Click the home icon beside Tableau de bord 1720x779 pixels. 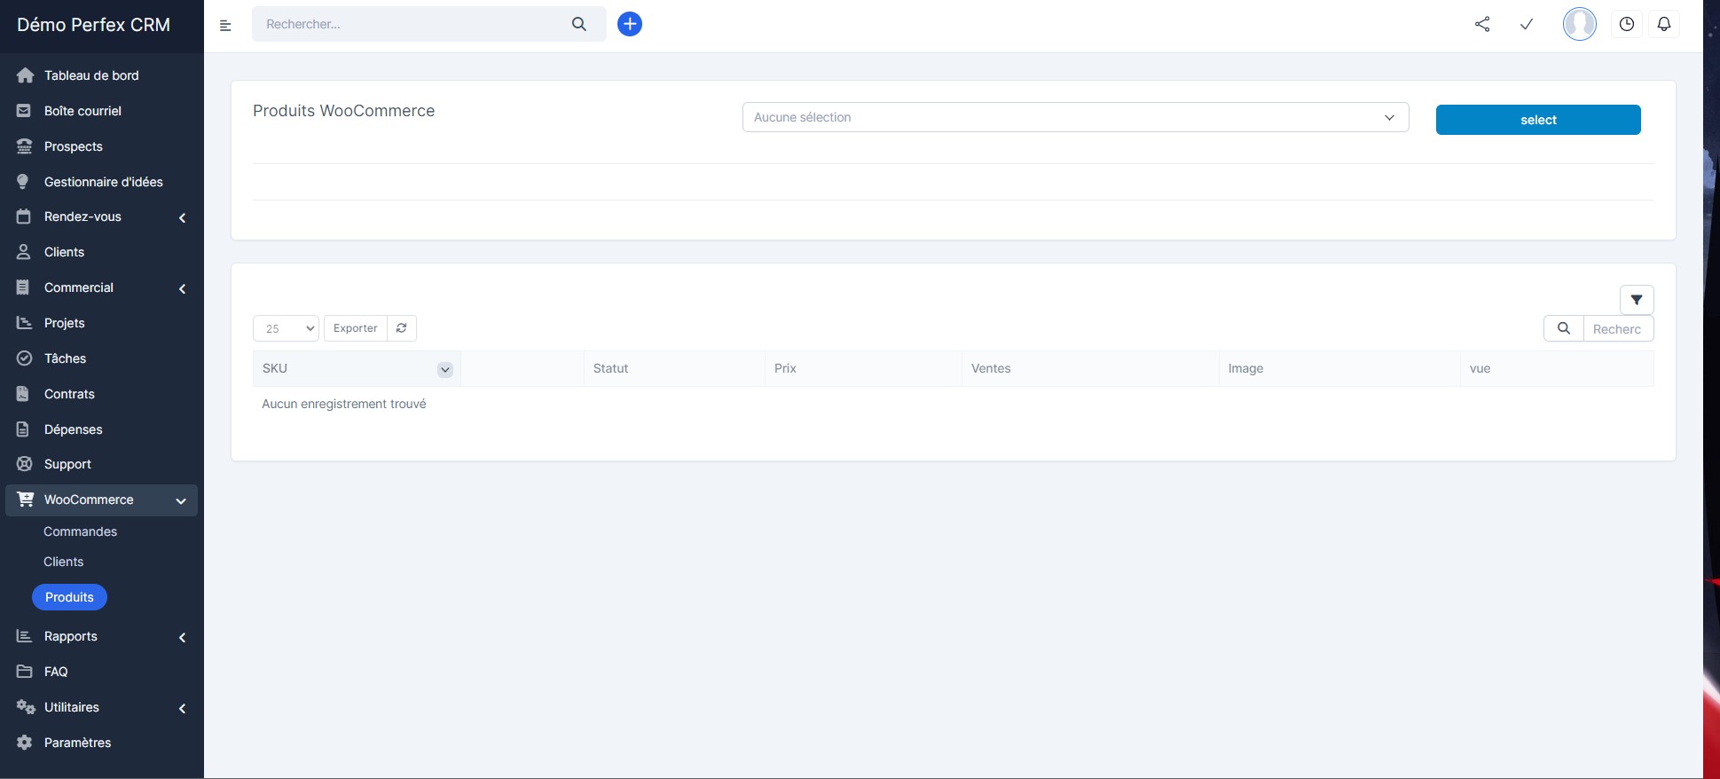coord(25,75)
